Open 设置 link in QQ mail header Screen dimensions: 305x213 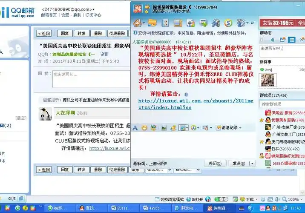(65, 15)
